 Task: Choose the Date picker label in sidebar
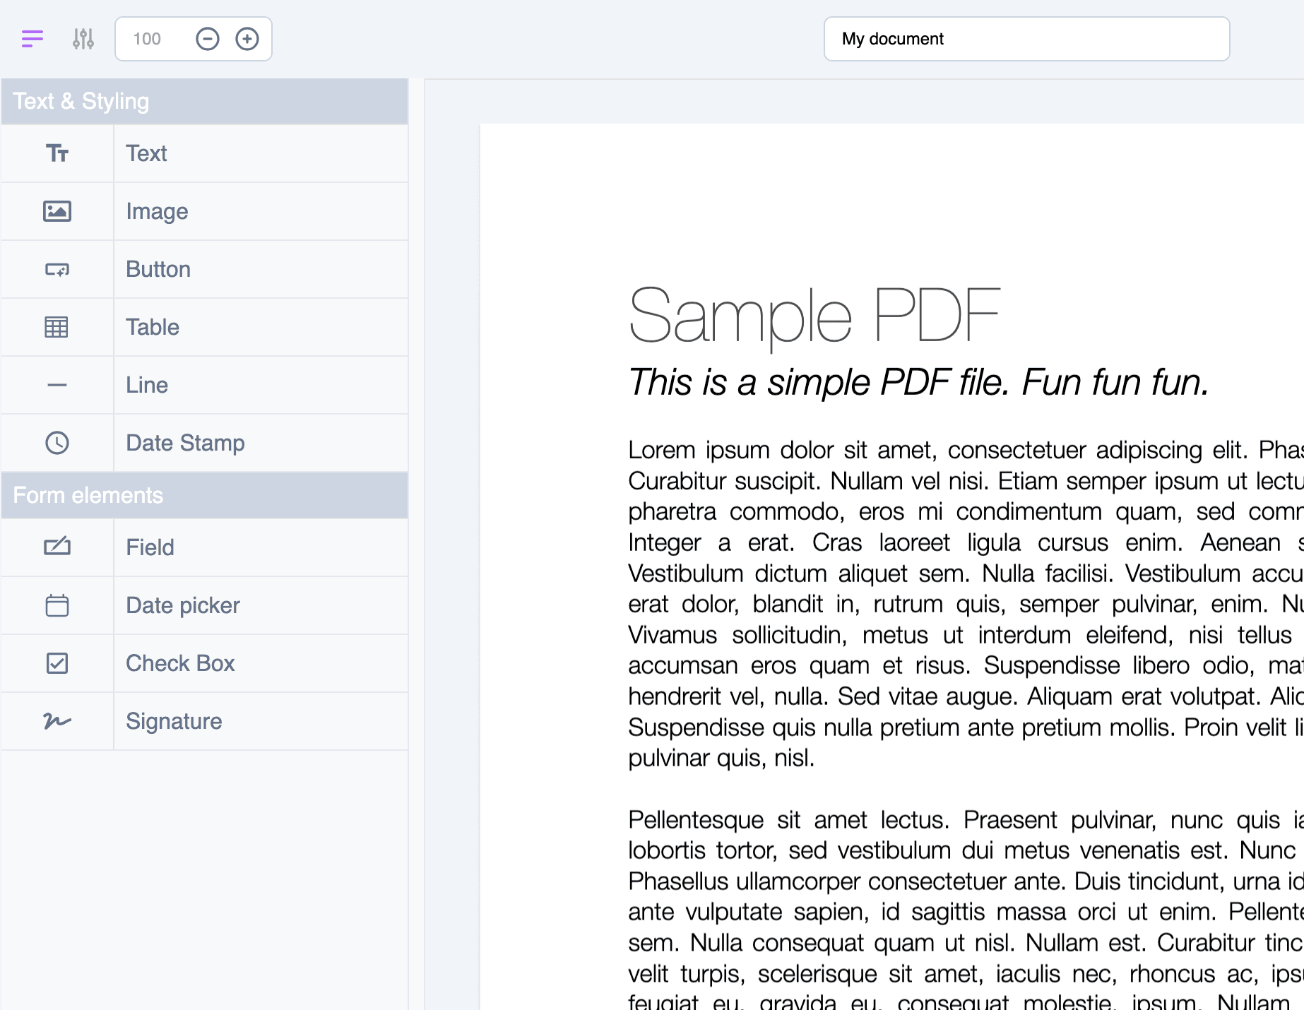[x=183, y=605]
